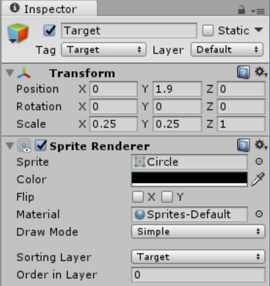
Task: Open Transform gear settings menu
Action: 261,72
